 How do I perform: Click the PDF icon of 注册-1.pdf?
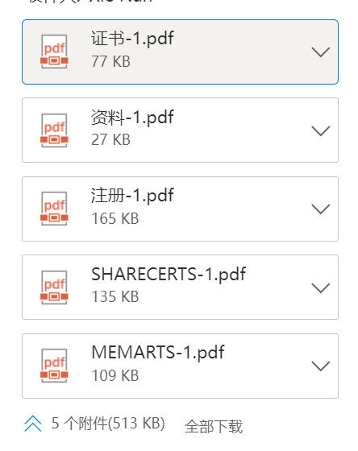54,209
